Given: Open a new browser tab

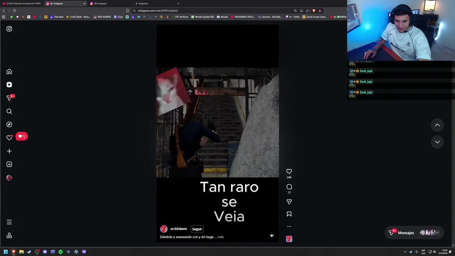Looking at the screenshot, I should coord(178,4).
